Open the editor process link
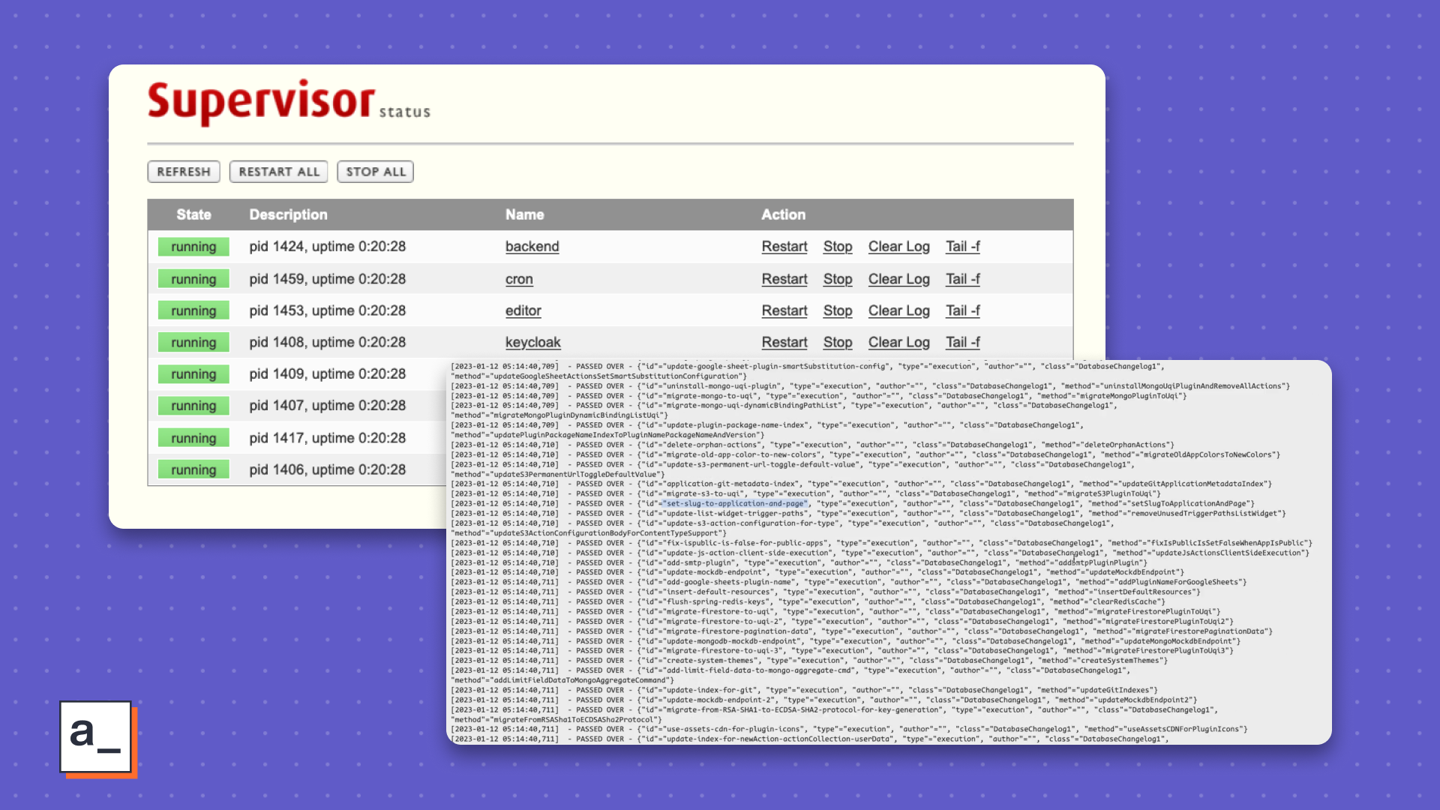 coord(523,310)
